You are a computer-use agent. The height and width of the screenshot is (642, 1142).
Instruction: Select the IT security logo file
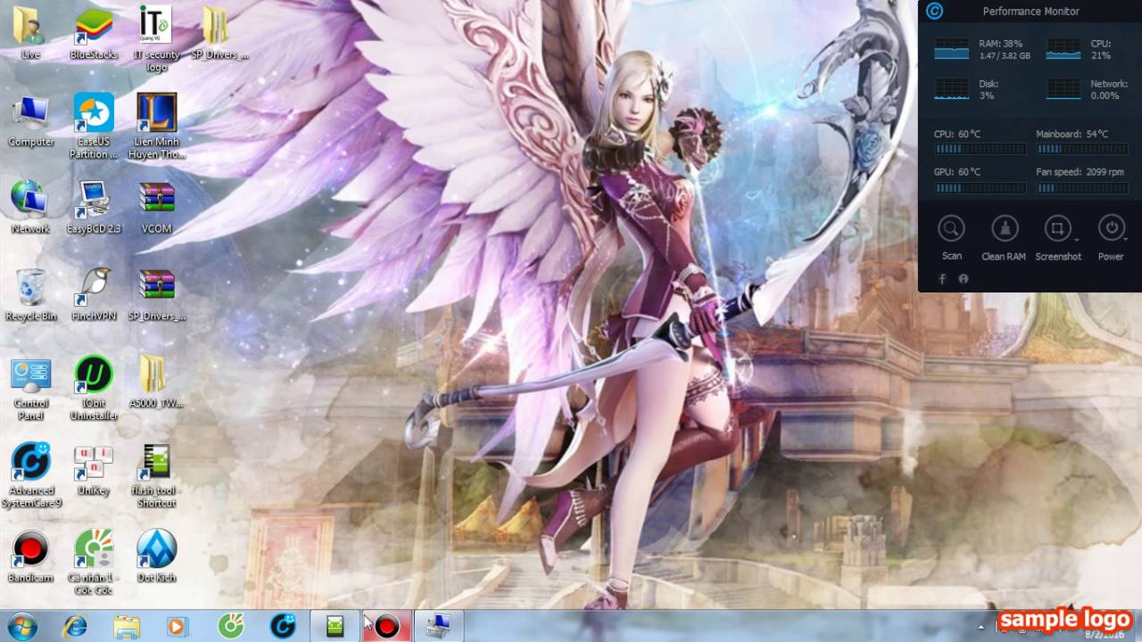(x=156, y=37)
